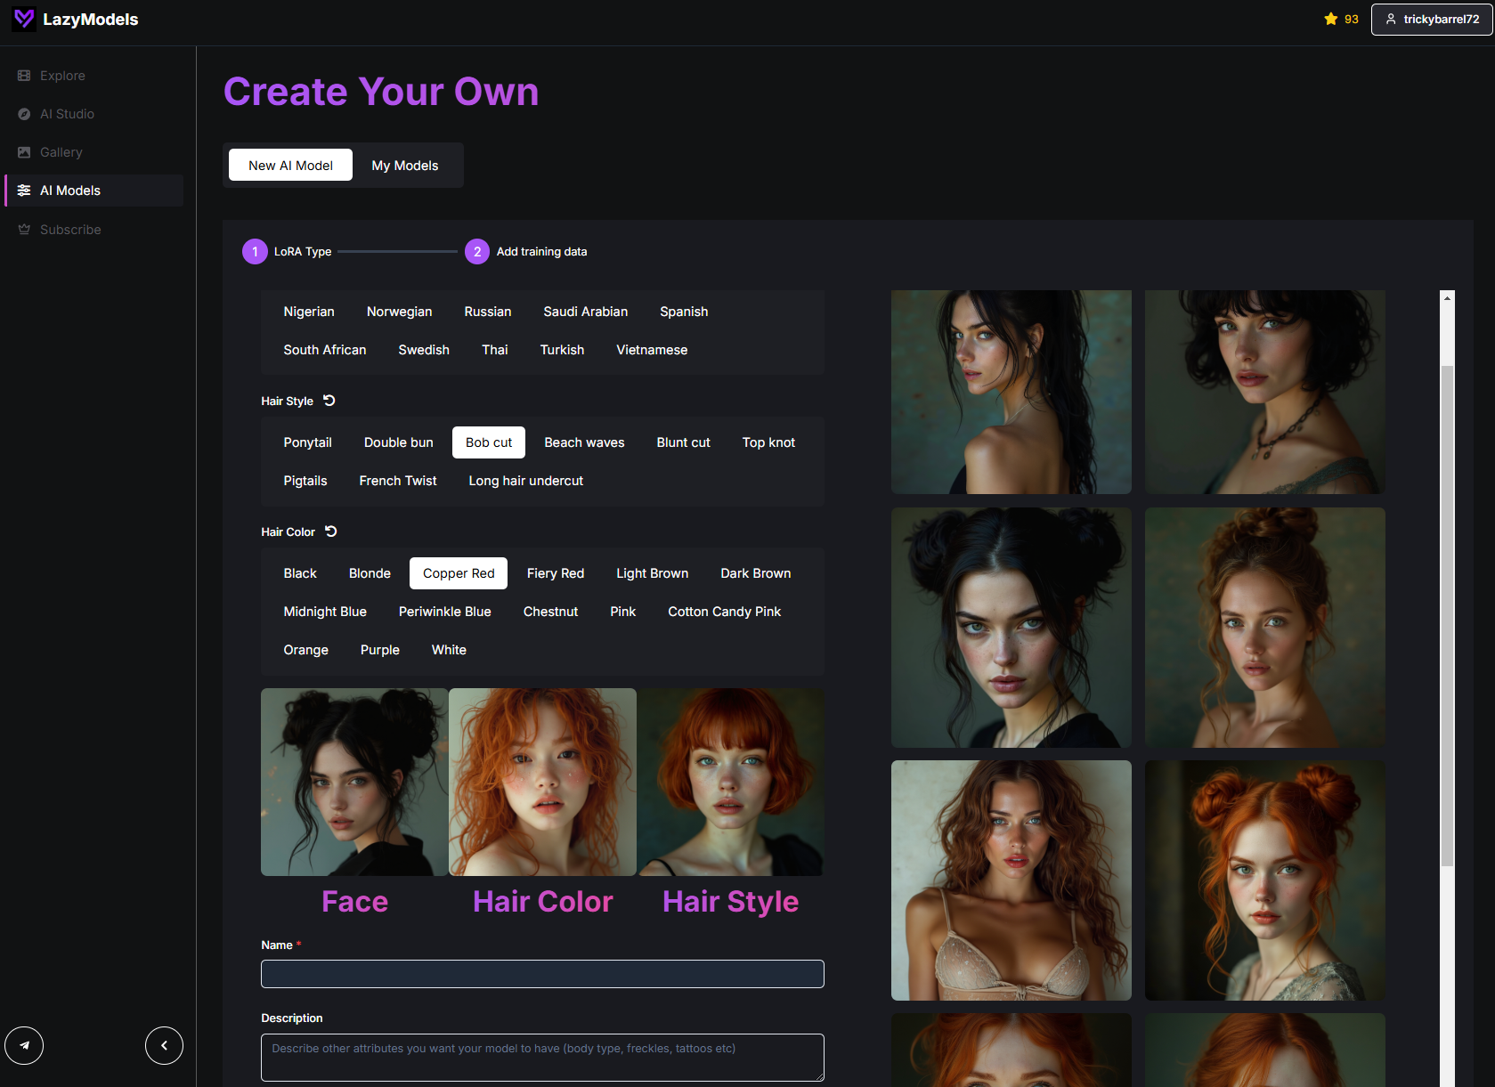The image size is (1495, 1087).
Task: Open the trickybarrel72 account button
Action: click(x=1432, y=19)
